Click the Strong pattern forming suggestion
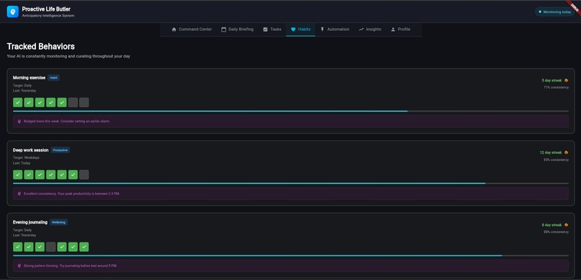 pos(290,266)
